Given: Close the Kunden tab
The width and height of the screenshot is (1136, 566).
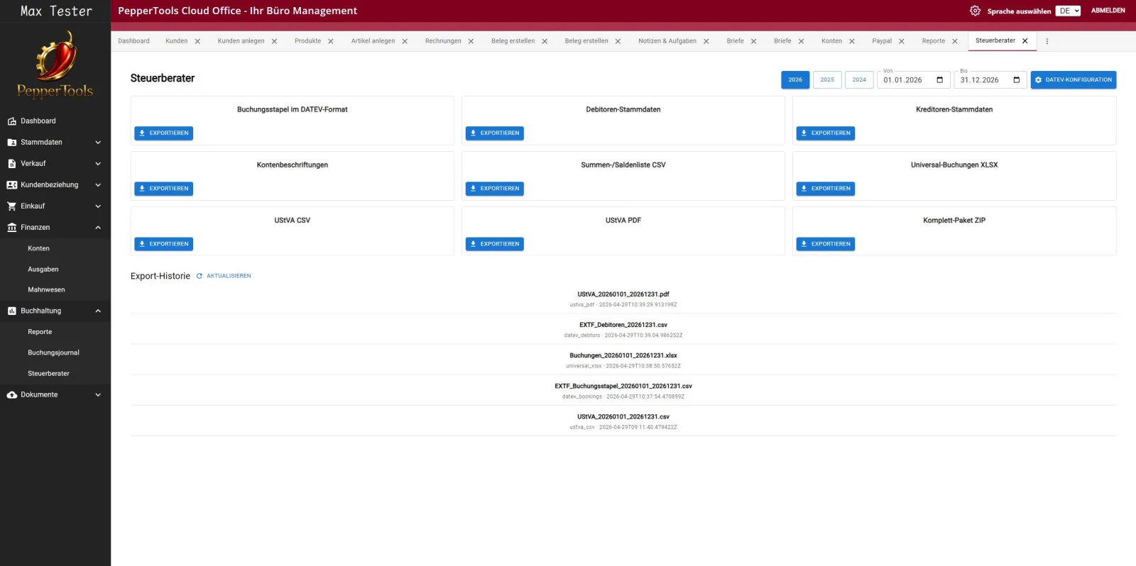Looking at the screenshot, I should coord(197,41).
